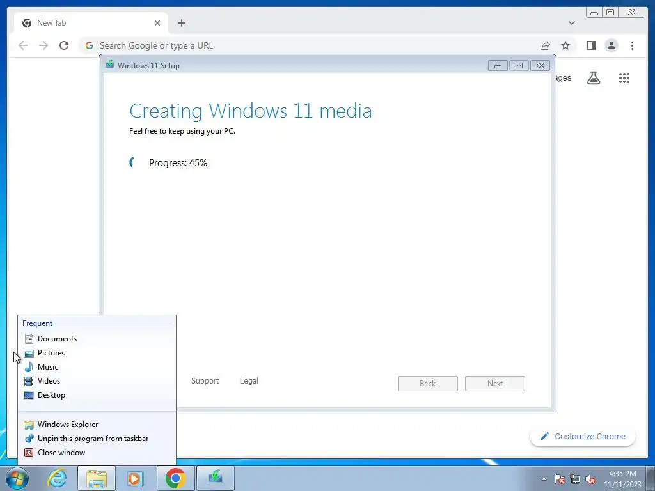Screen dimensions: 655x491
Task: Launch Windows Explorer from jump list
Action: [97, 425]
